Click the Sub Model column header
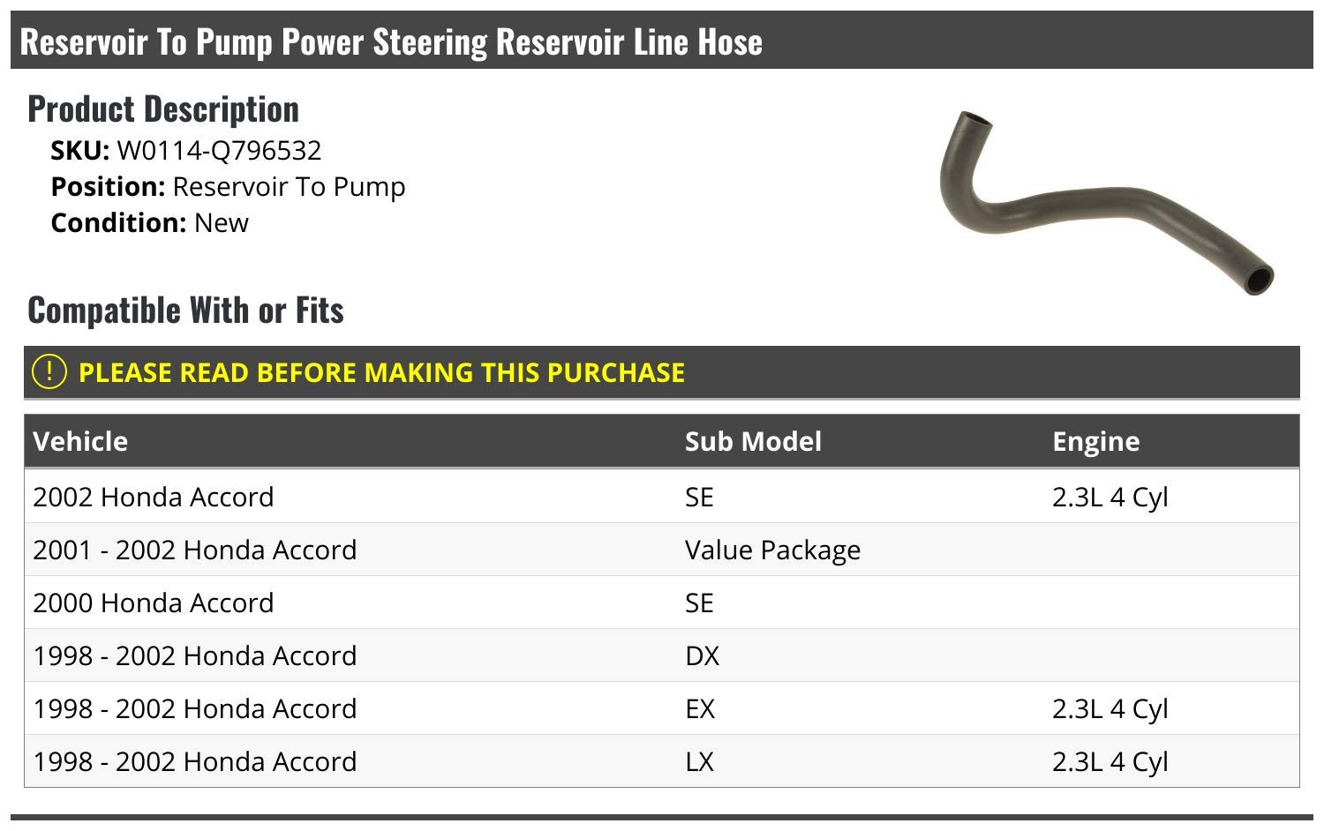Image resolution: width=1324 pixels, height=831 pixels. coord(753,441)
